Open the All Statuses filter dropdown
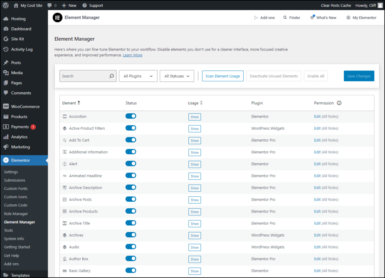 pyautogui.click(x=177, y=76)
